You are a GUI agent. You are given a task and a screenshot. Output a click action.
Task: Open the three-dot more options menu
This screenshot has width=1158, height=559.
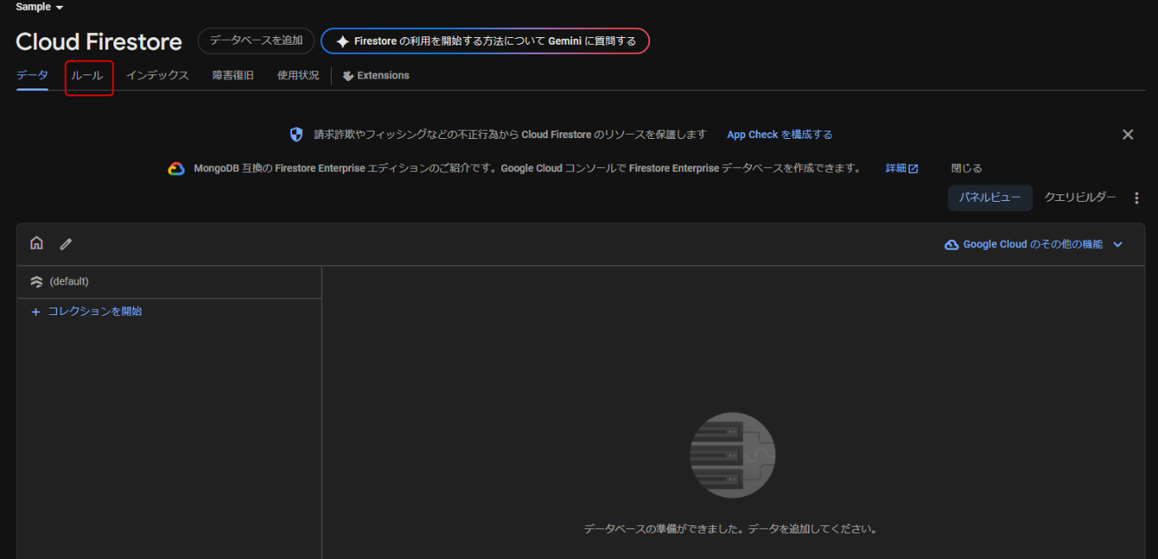[1136, 198]
